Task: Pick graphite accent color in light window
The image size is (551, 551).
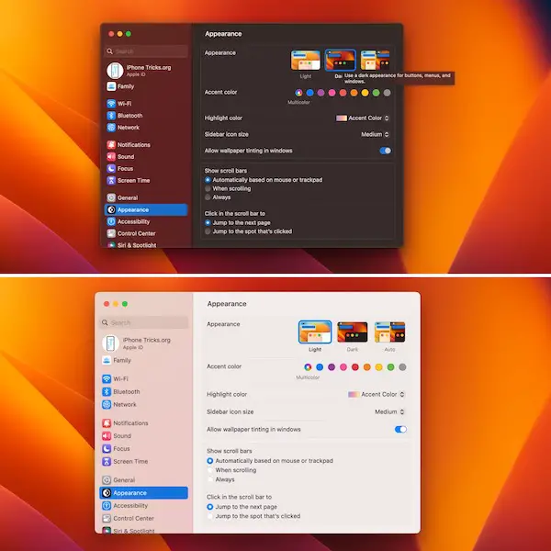Action: tap(402, 366)
